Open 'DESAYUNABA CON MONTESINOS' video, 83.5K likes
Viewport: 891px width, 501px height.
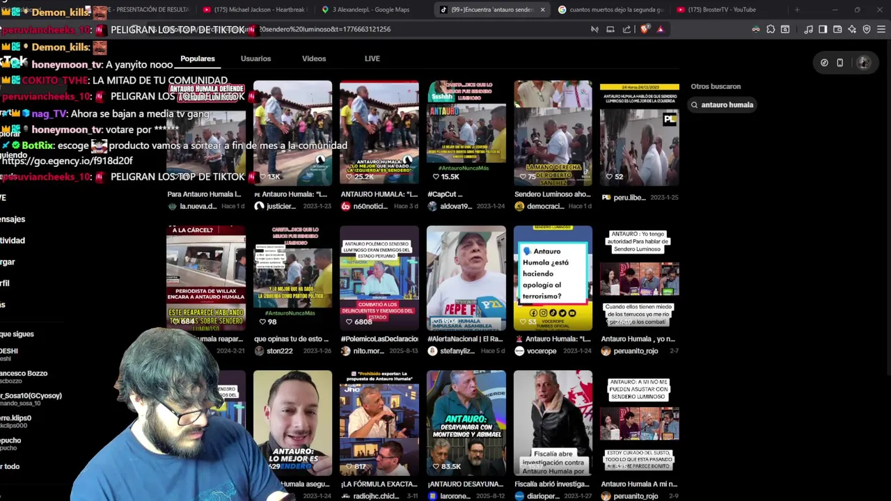coord(466,422)
